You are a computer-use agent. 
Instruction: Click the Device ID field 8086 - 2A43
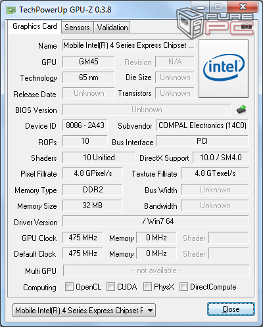coord(85,125)
